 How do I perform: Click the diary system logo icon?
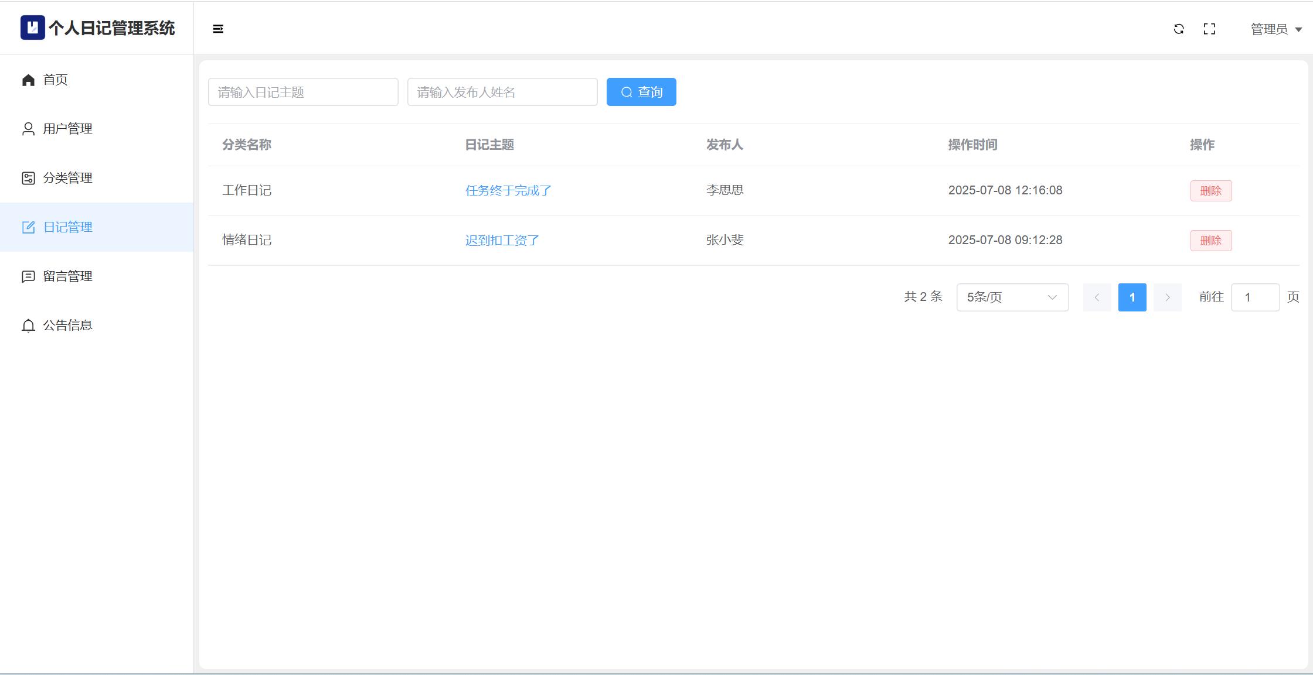32,28
